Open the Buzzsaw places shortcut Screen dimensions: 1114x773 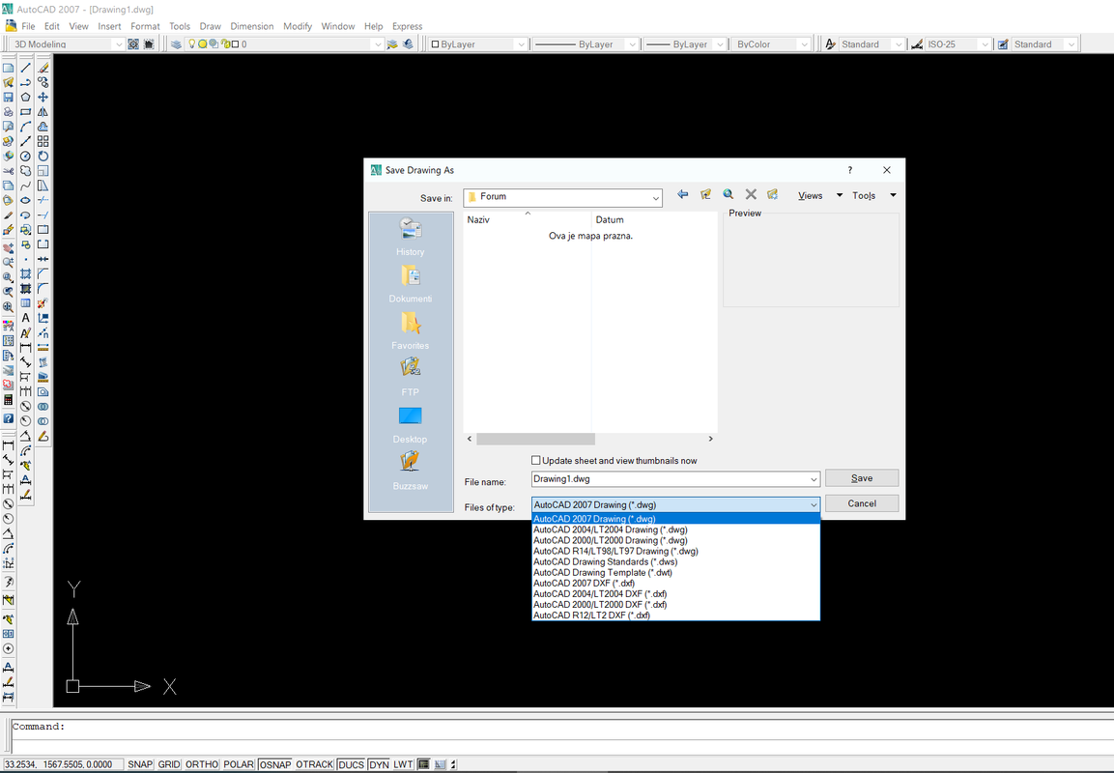pos(410,471)
